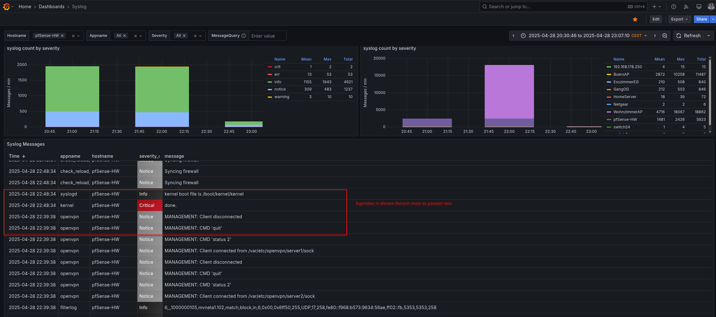Shift time range forward with right arrow
This screenshot has width=716, height=317.
[655, 36]
